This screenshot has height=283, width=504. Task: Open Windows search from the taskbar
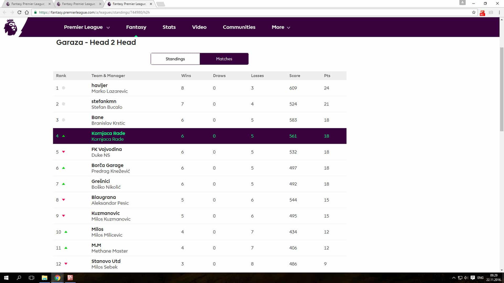pyautogui.click(x=19, y=277)
